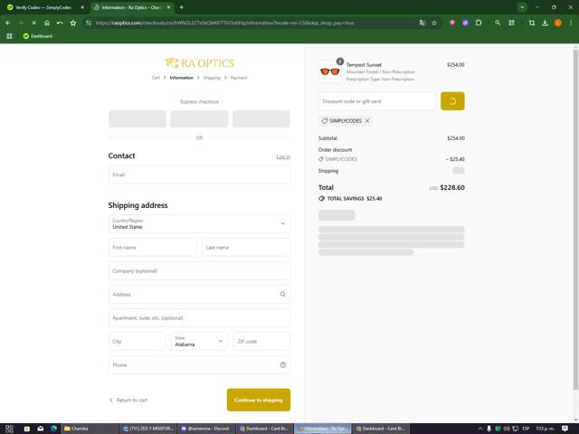Close the Information - Ra Optics tab

(168, 7)
